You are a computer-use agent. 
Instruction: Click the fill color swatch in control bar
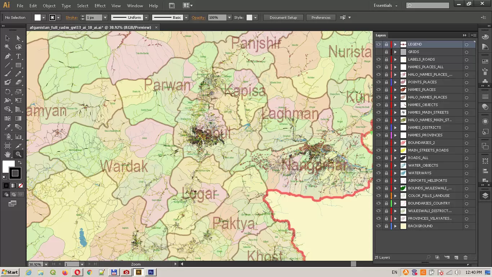tap(37, 17)
